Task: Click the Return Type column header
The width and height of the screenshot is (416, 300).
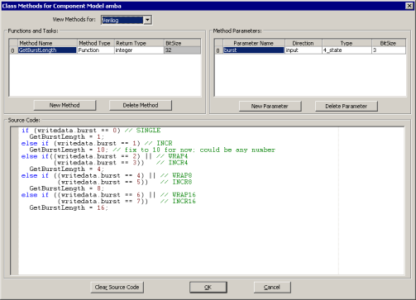Action: [139, 43]
